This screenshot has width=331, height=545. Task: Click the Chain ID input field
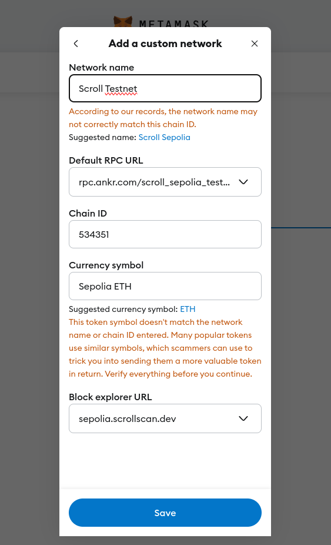(x=165, y=234)
